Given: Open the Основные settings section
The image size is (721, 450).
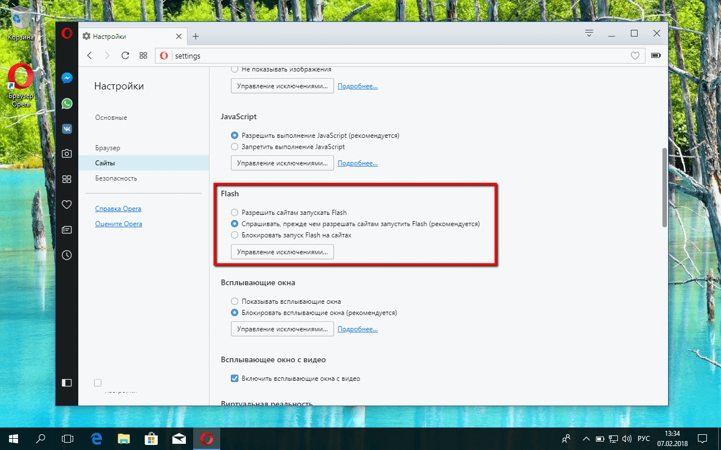Looking at the screenshot, I should (111, 118).
